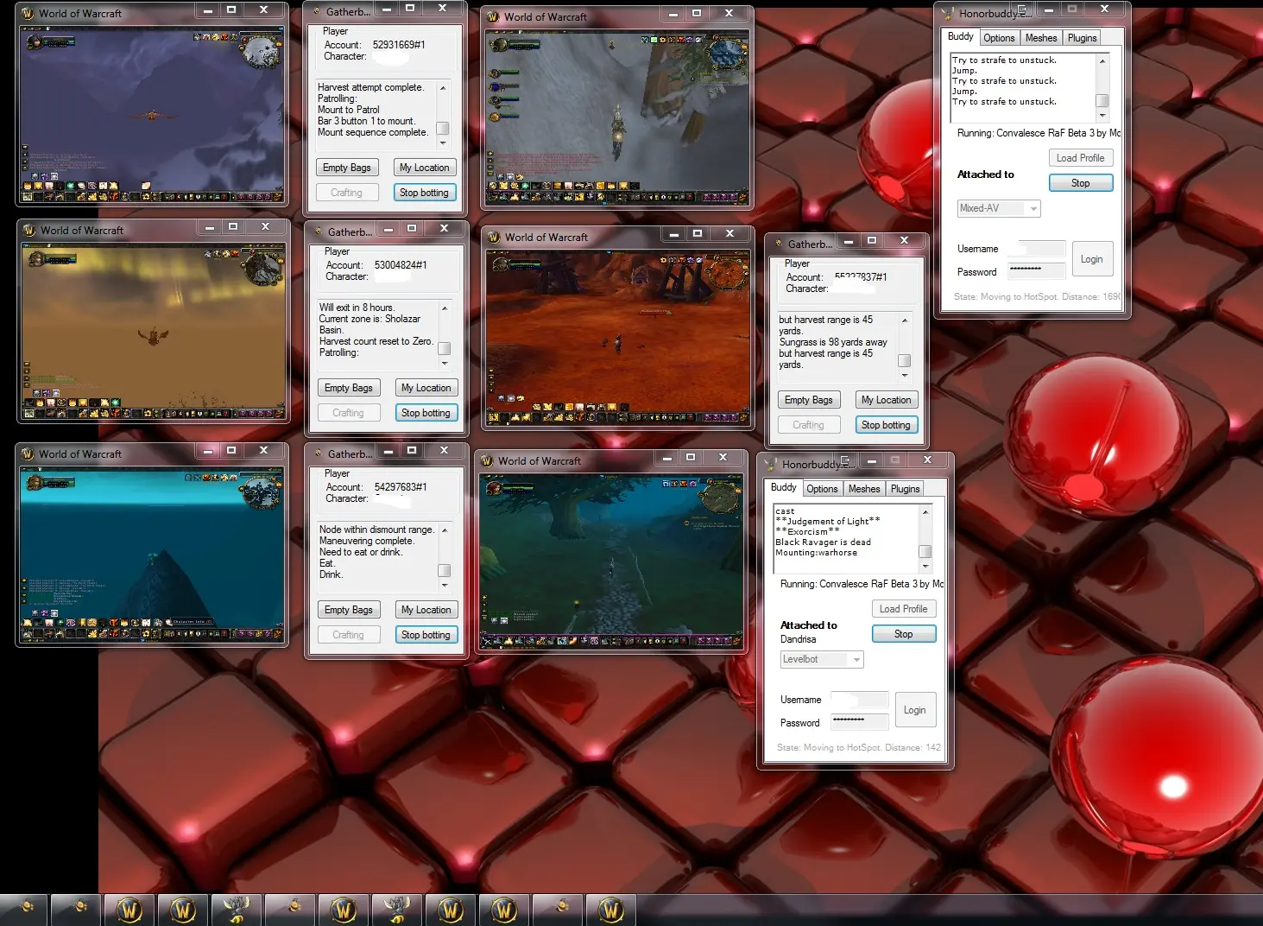Click the pop-out icon in the Mixed-AV Honorbuddy title bar
Image resolution: width=1263 pixels, height=926 pixels.
coord(1024,10)
